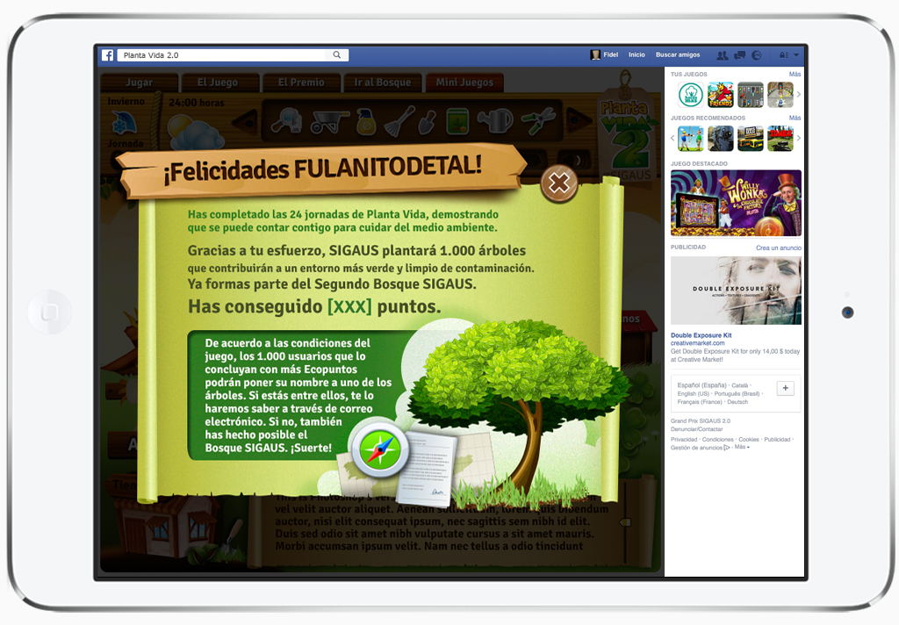Close the Felicidades congratulation popup
This screenshot has height=625, width=899.
(558, 183)
